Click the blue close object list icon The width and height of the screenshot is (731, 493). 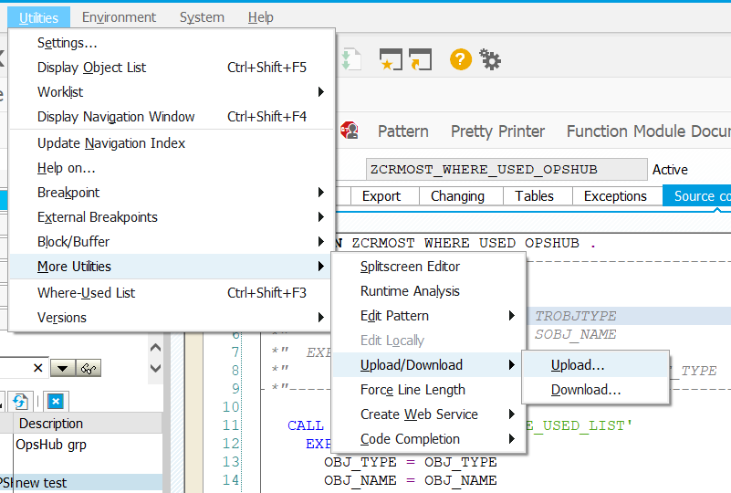[x=54, y=401]
